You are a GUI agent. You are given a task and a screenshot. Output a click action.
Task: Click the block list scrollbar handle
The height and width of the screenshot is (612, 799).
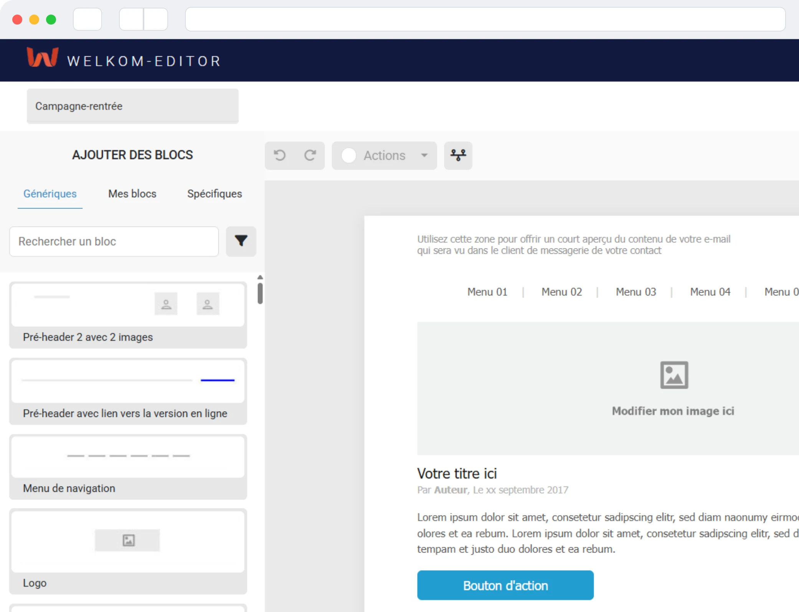click(260, 293)
